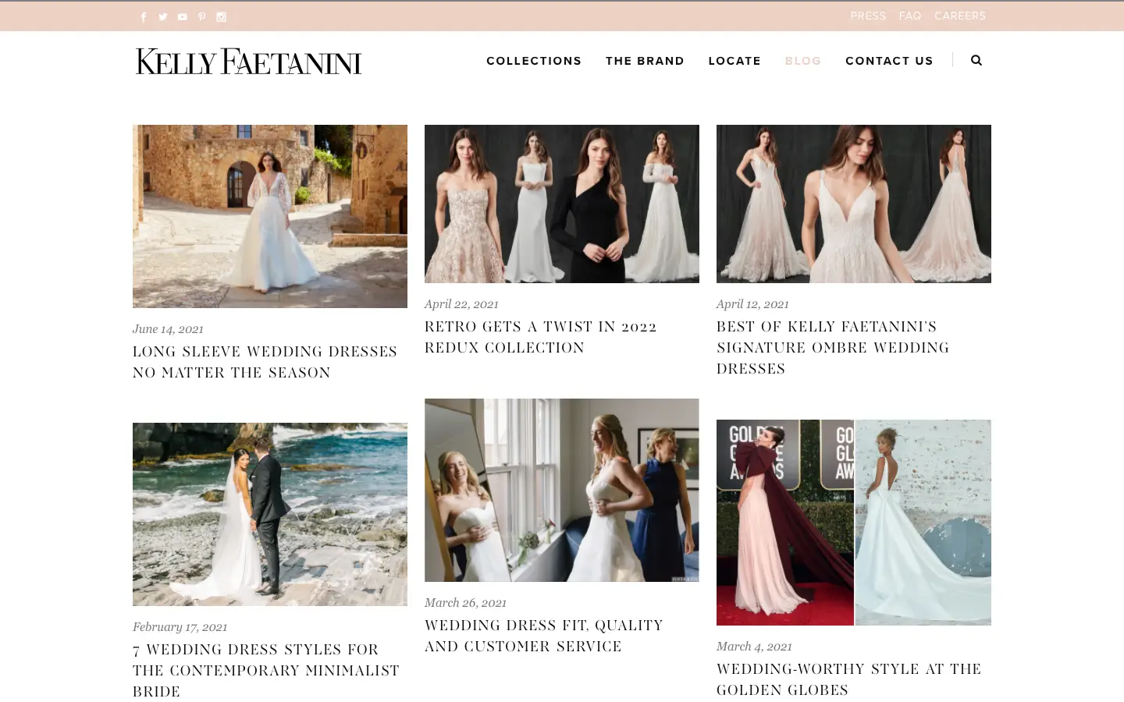Read Retro Gets a Twist article title

pos(540,337)
